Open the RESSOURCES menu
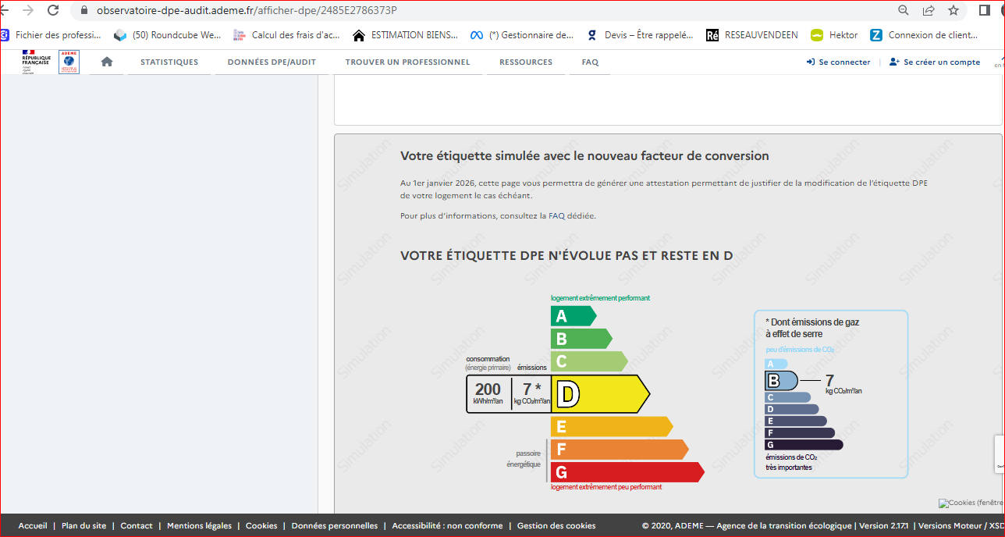Image resolution: width=1005 pixels, height=537 pixels. point(526,62)
